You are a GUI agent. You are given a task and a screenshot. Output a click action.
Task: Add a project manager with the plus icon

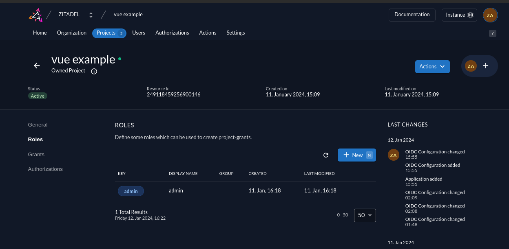[x=485, y=65]
